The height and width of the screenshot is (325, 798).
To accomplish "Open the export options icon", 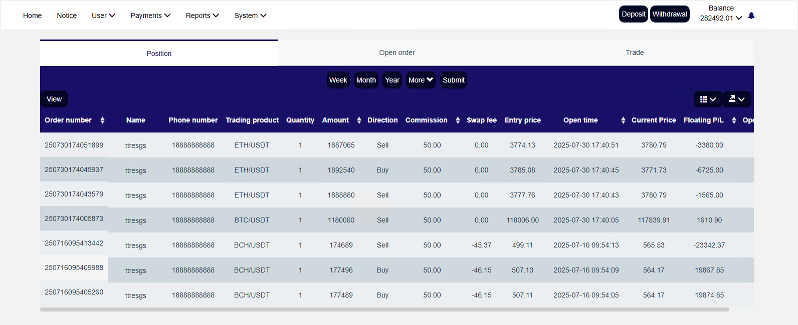I will point(736,99).
